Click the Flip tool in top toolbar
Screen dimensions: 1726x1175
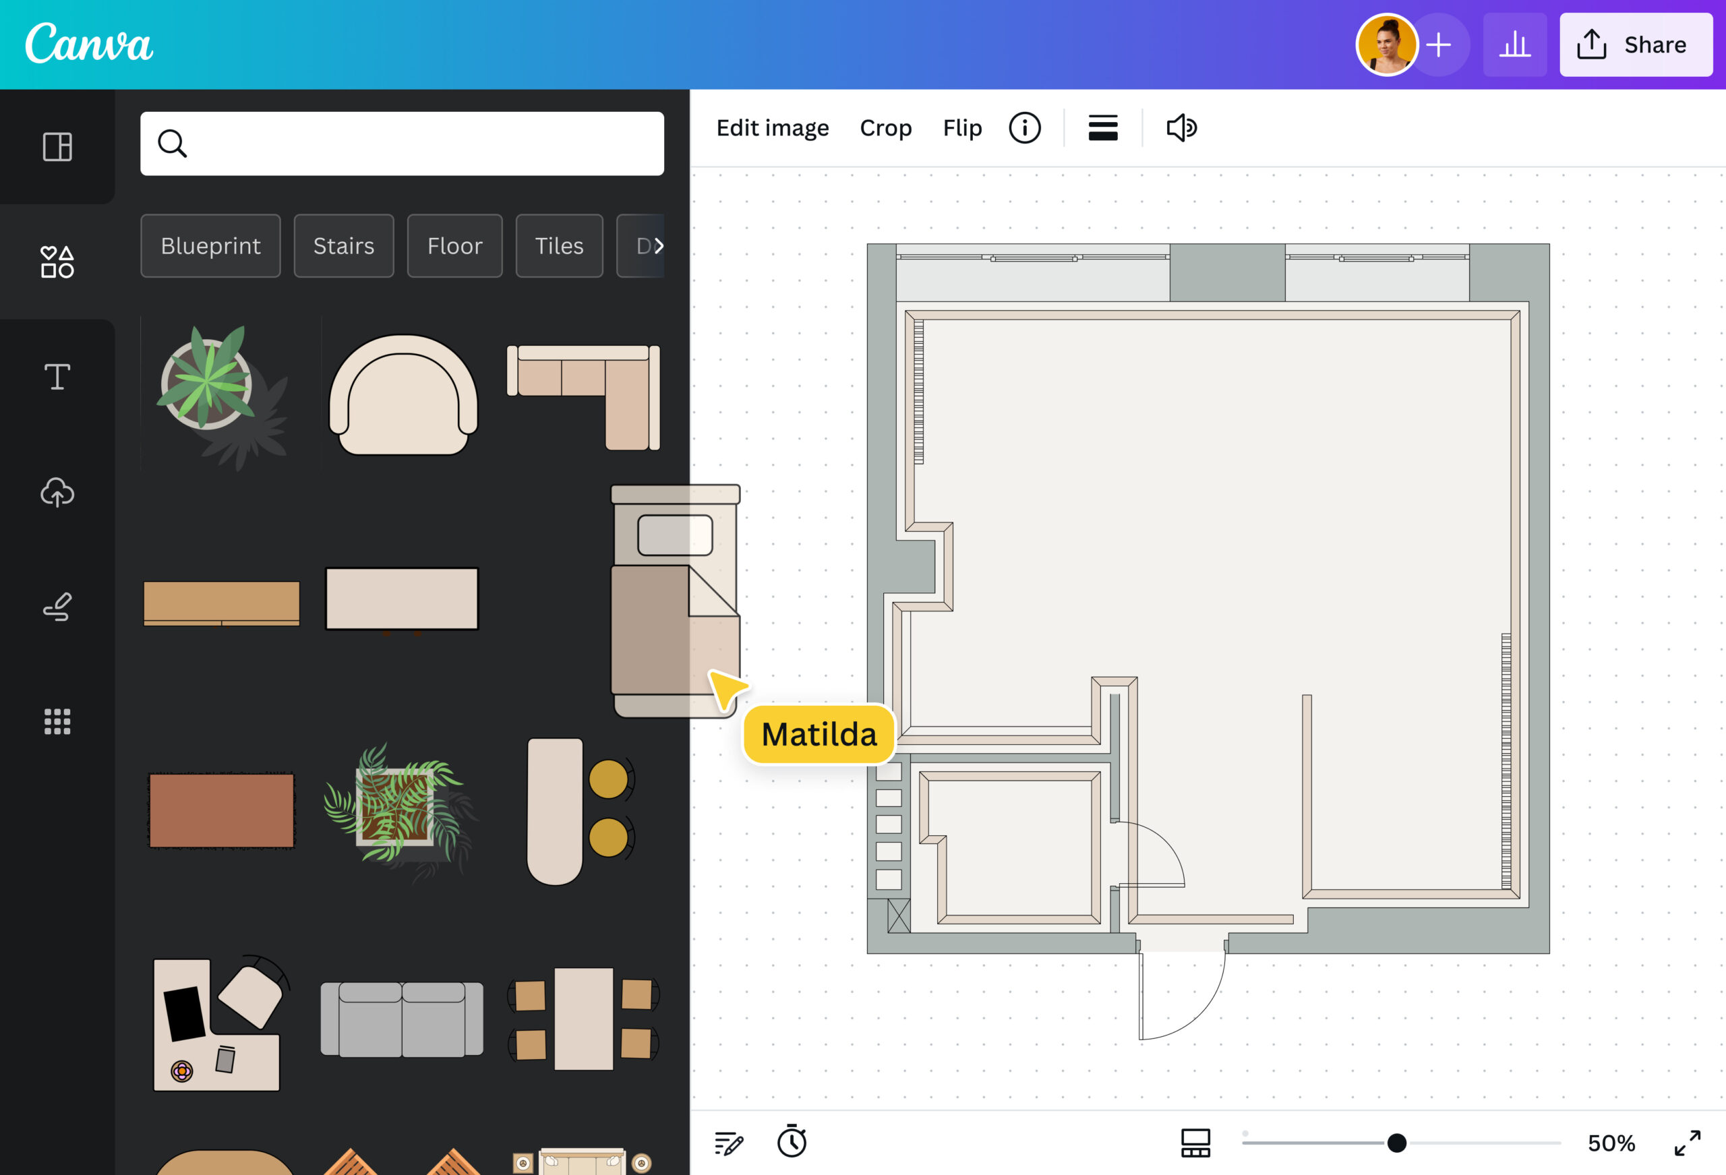tap(961, 127)
